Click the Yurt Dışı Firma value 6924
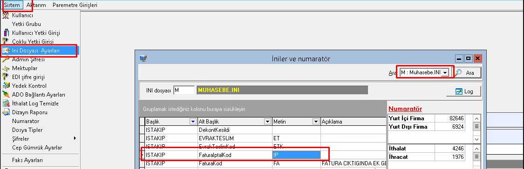This screenshot has height=169, width=524. pos(450,127)
